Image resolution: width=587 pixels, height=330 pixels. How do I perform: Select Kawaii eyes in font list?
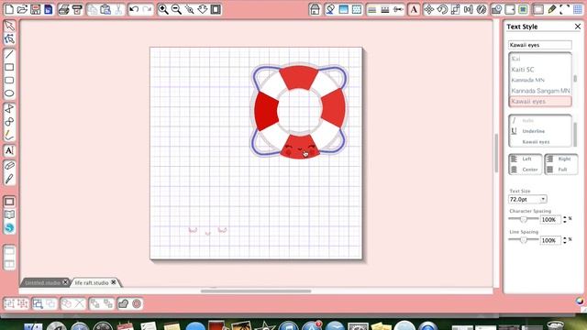point(540,102)
